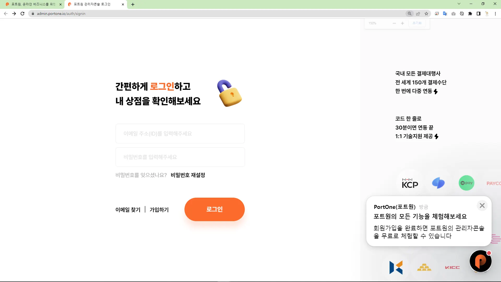Screen dimensions: 501x282
Task: Click the red KICC logo
Action: pos(452,267)
